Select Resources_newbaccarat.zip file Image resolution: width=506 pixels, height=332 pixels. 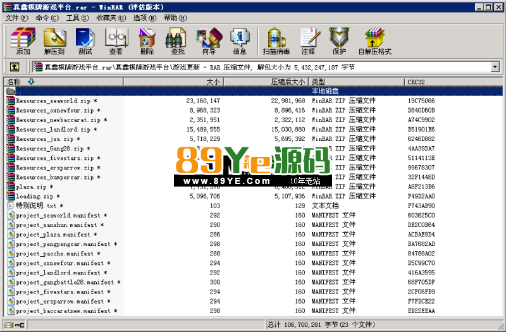tap(61, 120)
